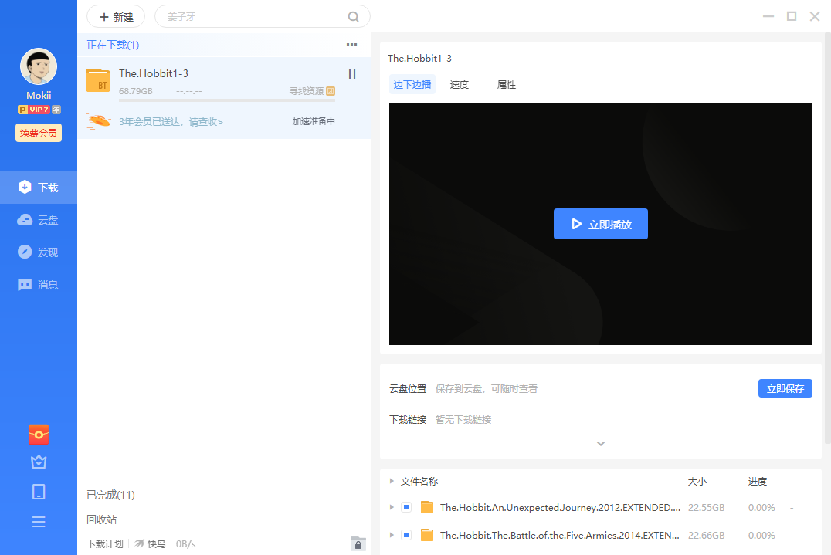Open the mobile phone icon in sidebar

click(x=39, y=492)
